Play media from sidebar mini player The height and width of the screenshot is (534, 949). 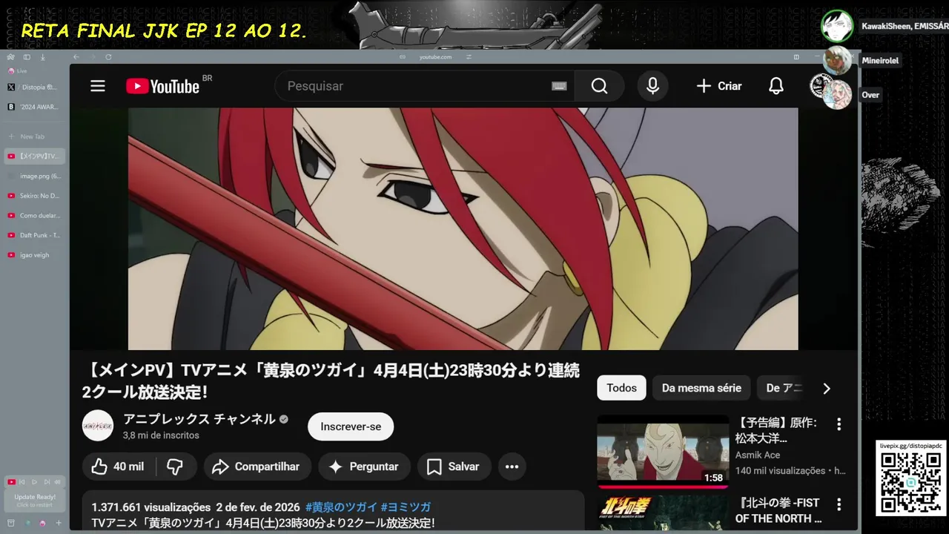click(34, 482)
